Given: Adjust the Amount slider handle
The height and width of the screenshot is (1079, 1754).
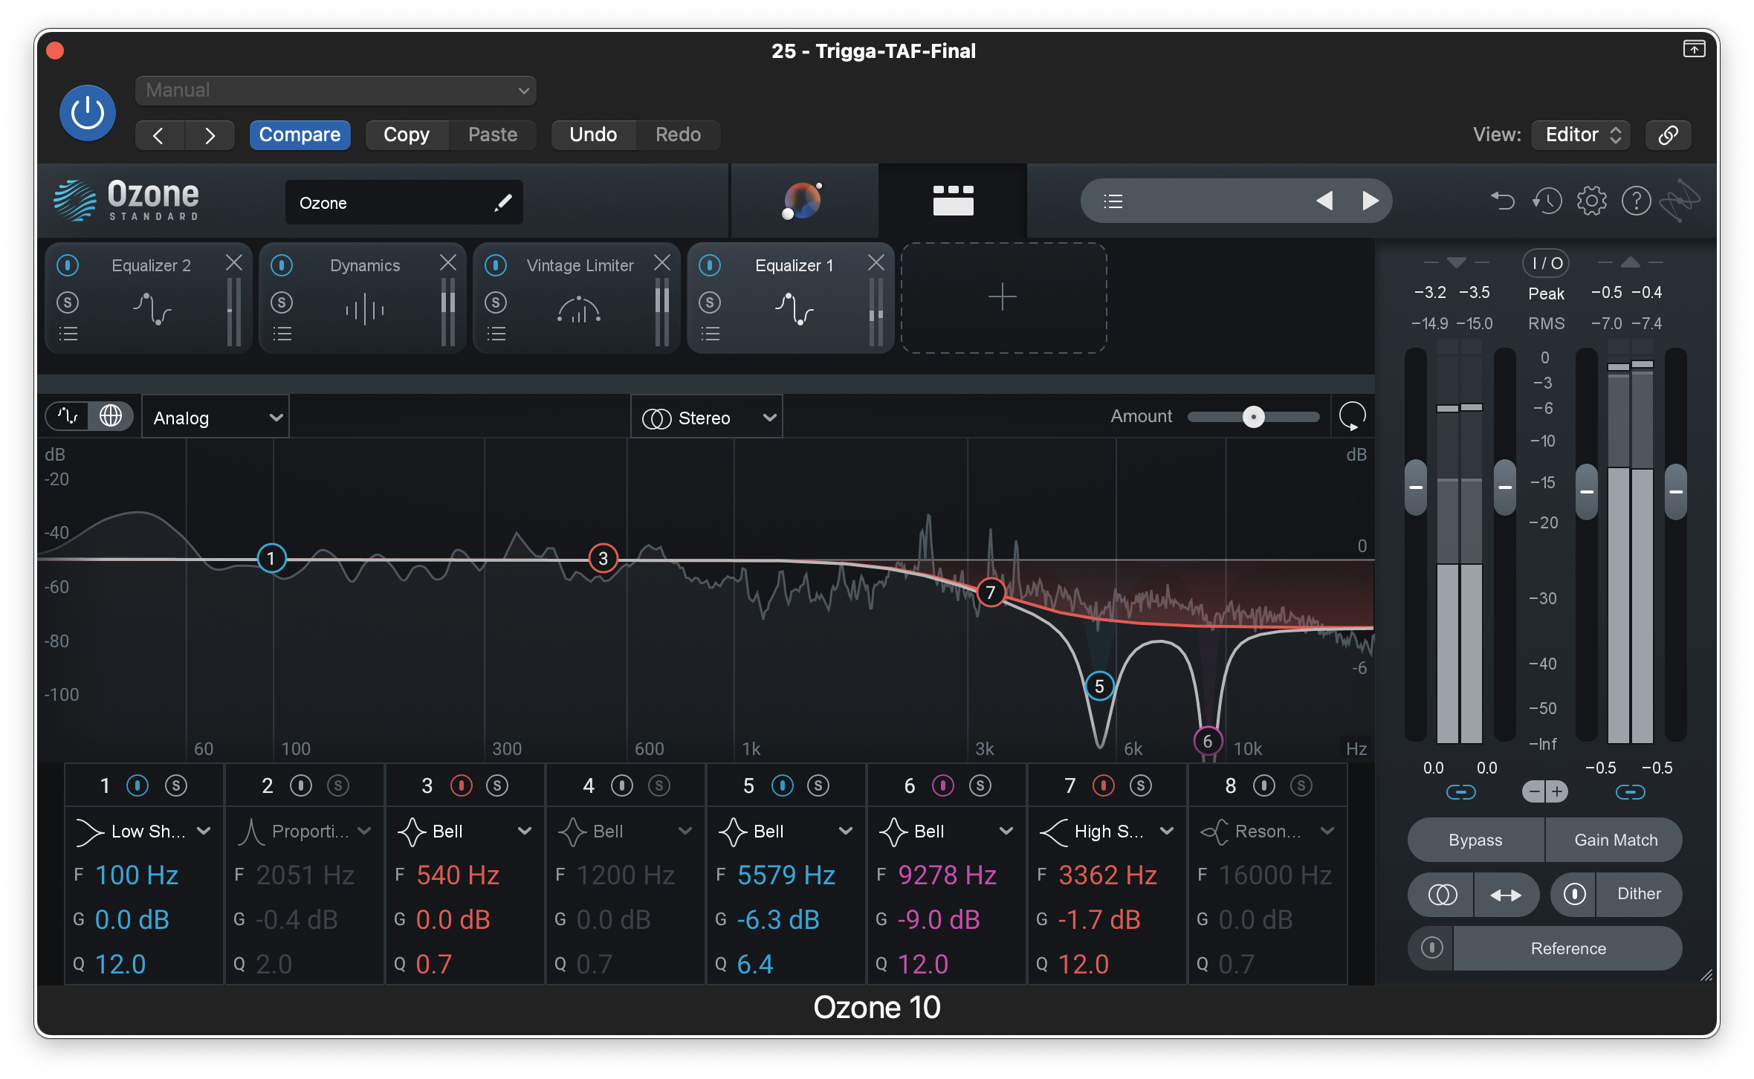Looking at the screenshot, I should tap(1254, 417).
